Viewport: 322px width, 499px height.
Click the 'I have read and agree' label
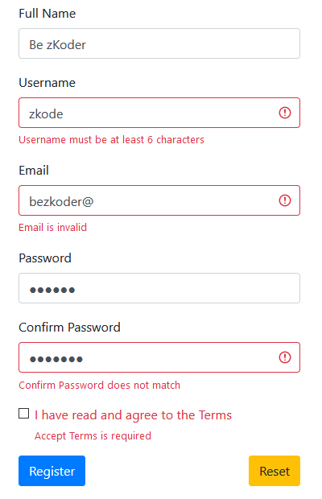[133, 415]
